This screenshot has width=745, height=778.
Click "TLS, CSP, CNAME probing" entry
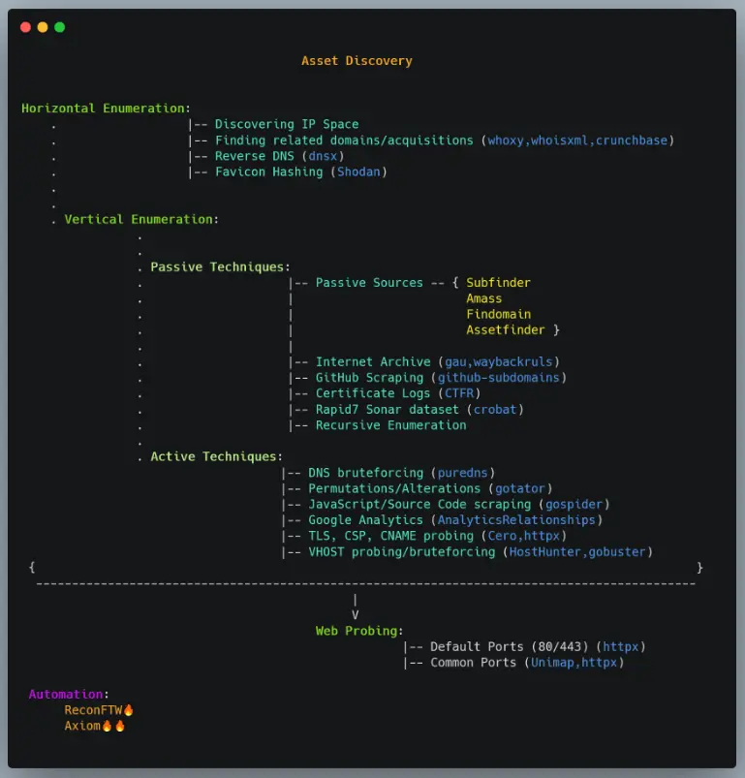tap(390, 536)
